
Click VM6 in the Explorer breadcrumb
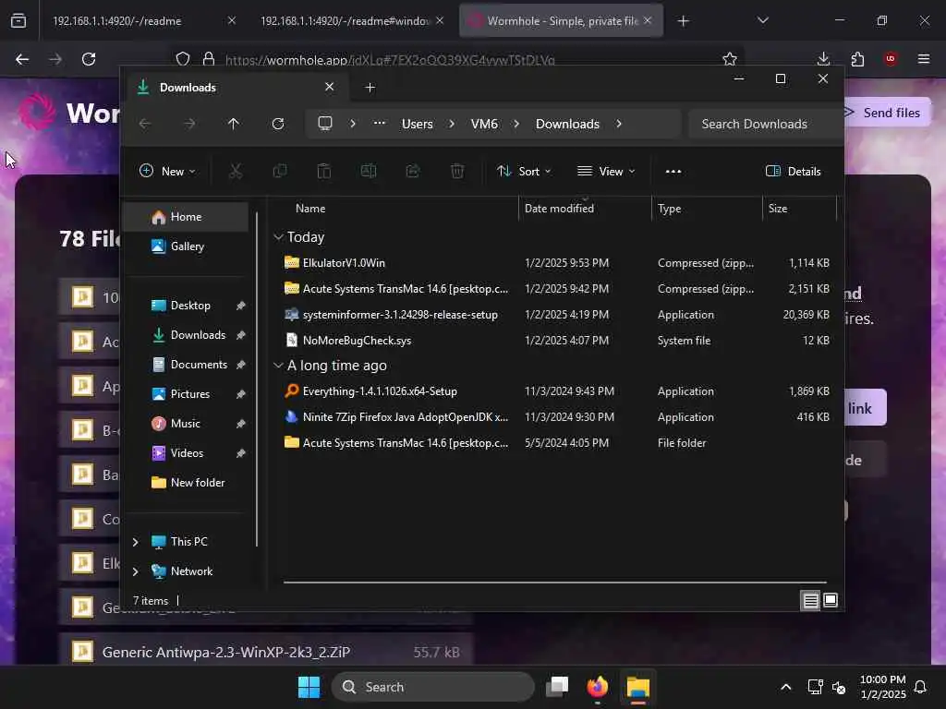pos(484,124)
